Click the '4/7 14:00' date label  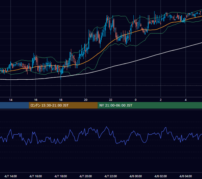(x=11, y=176)
